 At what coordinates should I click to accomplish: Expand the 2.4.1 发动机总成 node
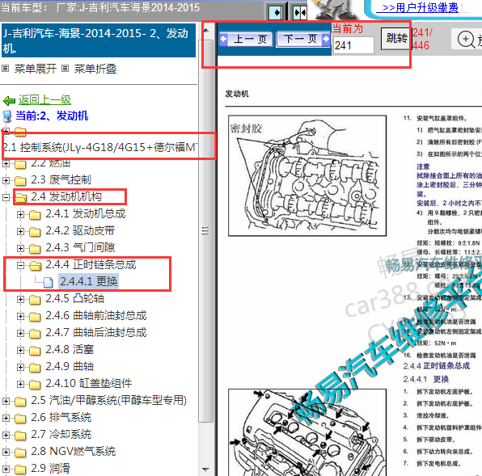(20, 214)
